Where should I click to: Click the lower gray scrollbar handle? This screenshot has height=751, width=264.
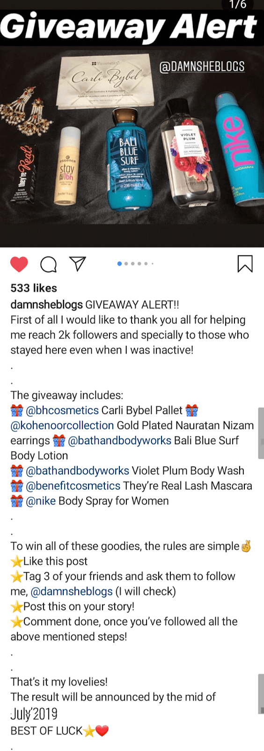pos(261,694)
